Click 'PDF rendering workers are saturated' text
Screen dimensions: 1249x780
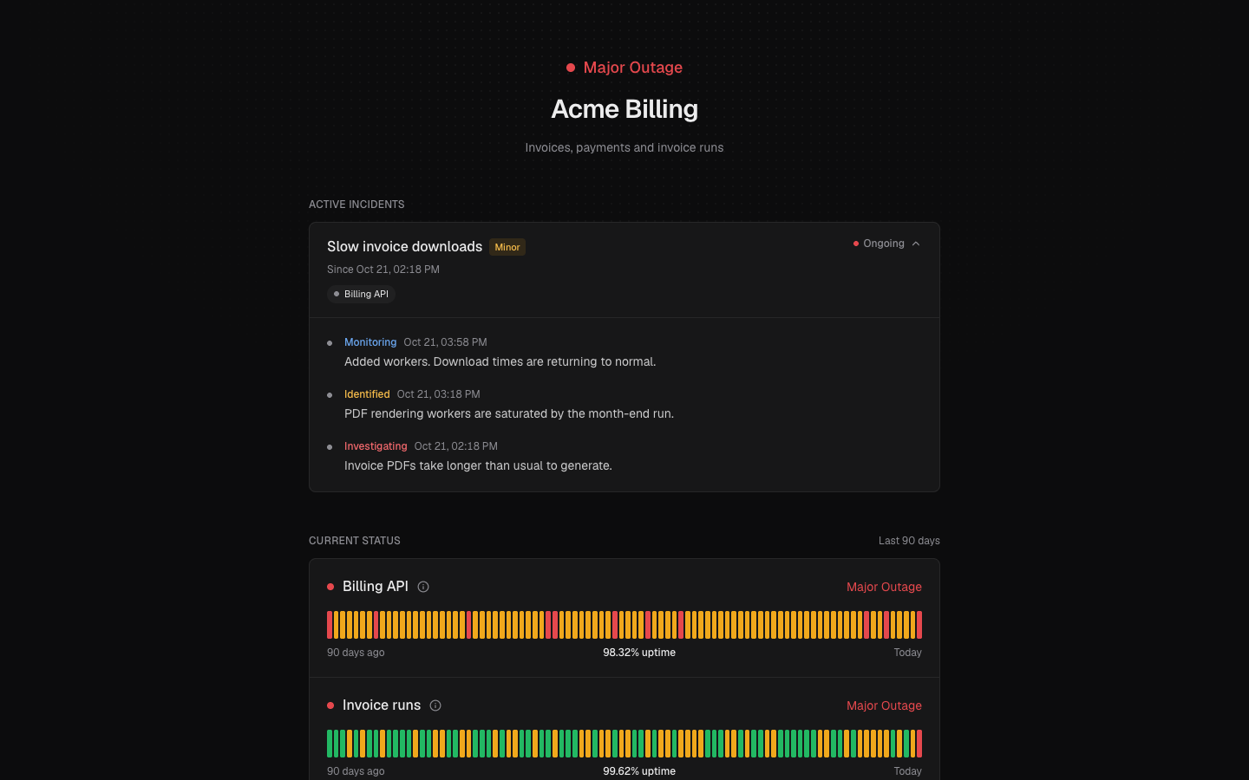click(509, 413)
